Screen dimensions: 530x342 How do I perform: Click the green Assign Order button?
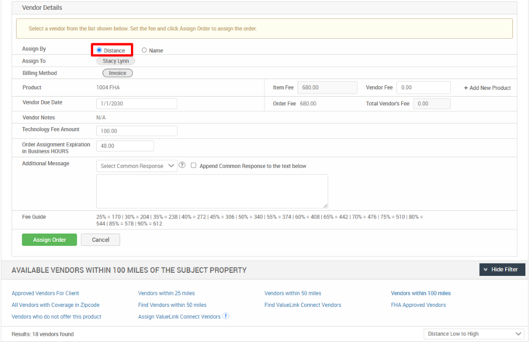point(49,240)
